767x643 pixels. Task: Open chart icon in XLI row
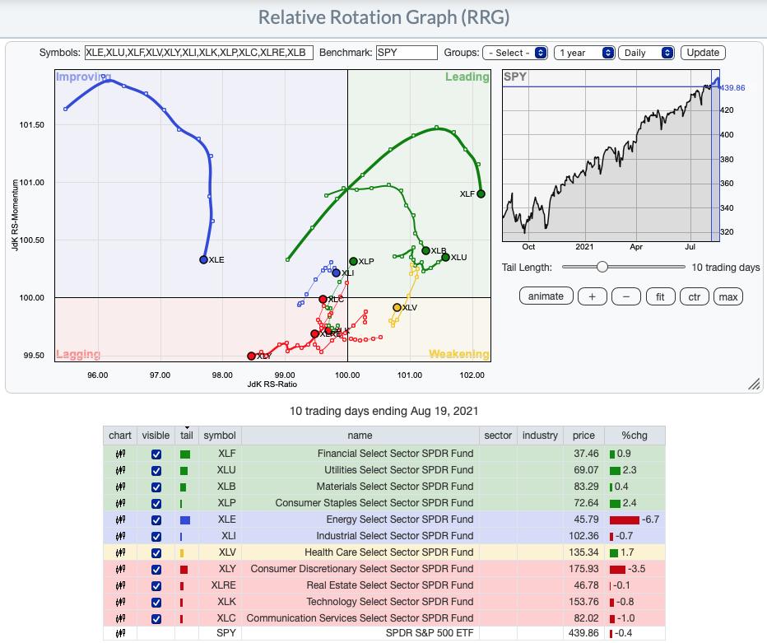coord(120,536)
